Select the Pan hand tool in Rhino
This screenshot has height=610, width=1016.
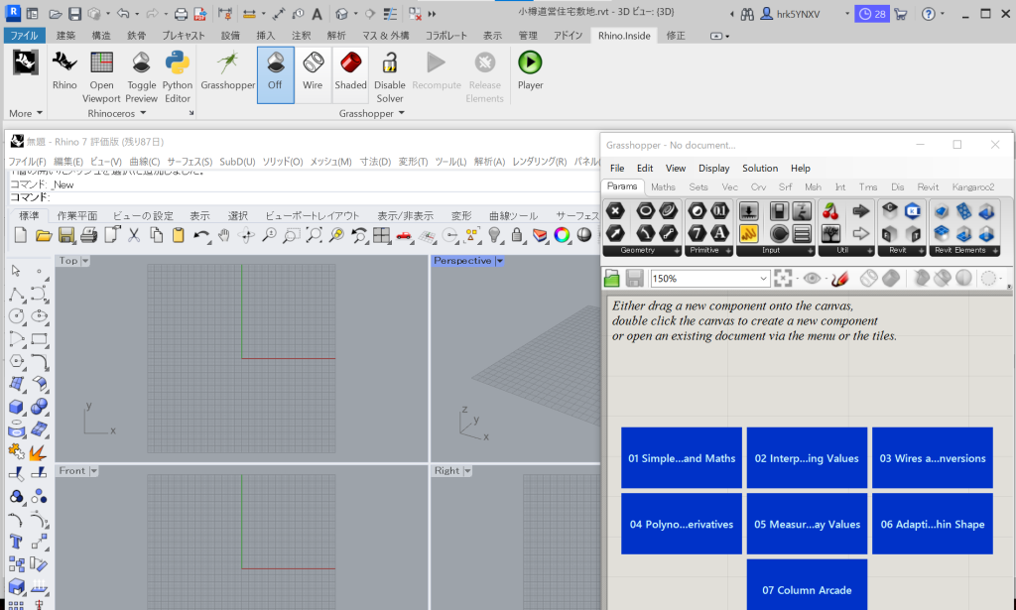pos(224,235)
